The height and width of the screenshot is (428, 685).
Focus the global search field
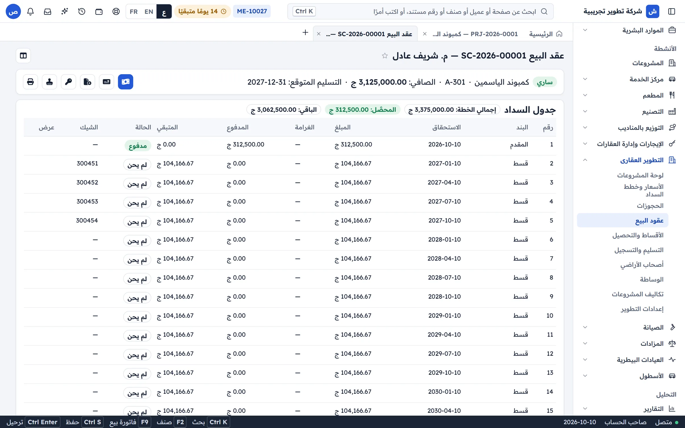(x=420, y=11)
